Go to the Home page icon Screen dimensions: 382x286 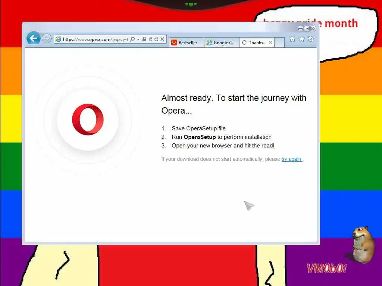pos(292,39)
